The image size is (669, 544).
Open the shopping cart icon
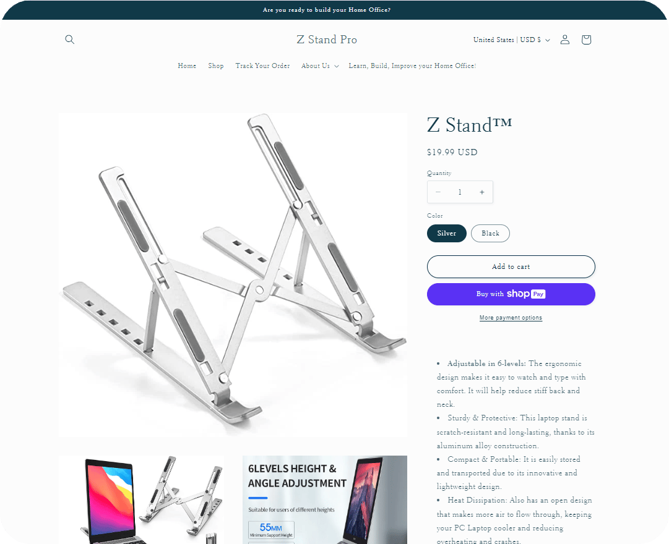586,40
